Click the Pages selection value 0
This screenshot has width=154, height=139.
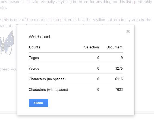(98, 58)
